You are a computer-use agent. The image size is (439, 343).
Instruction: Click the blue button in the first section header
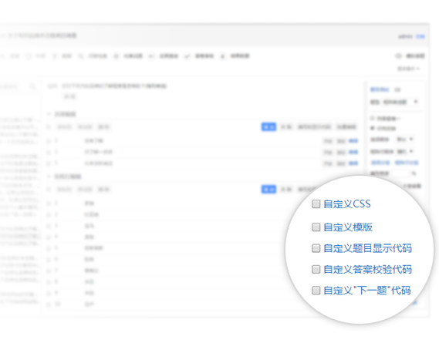pos(268,127)
